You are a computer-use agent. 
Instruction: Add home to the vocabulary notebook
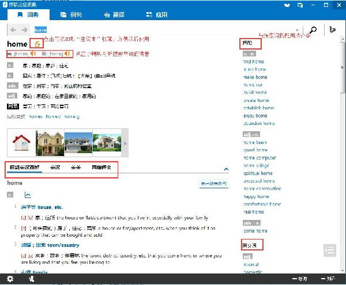38,44
